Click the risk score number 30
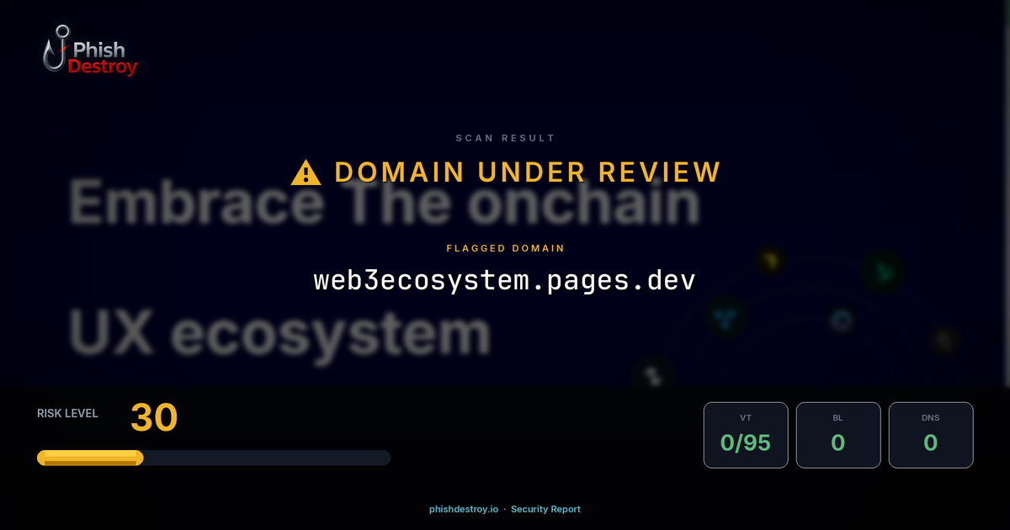The width and height of the screenshot is (1010, 530). [x=154, y=417]
